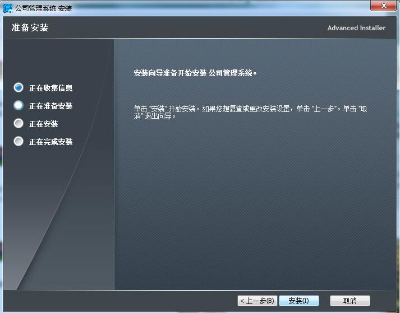
Task: Go back with the 上一步(B) button
Action: [x=258, y=301]
